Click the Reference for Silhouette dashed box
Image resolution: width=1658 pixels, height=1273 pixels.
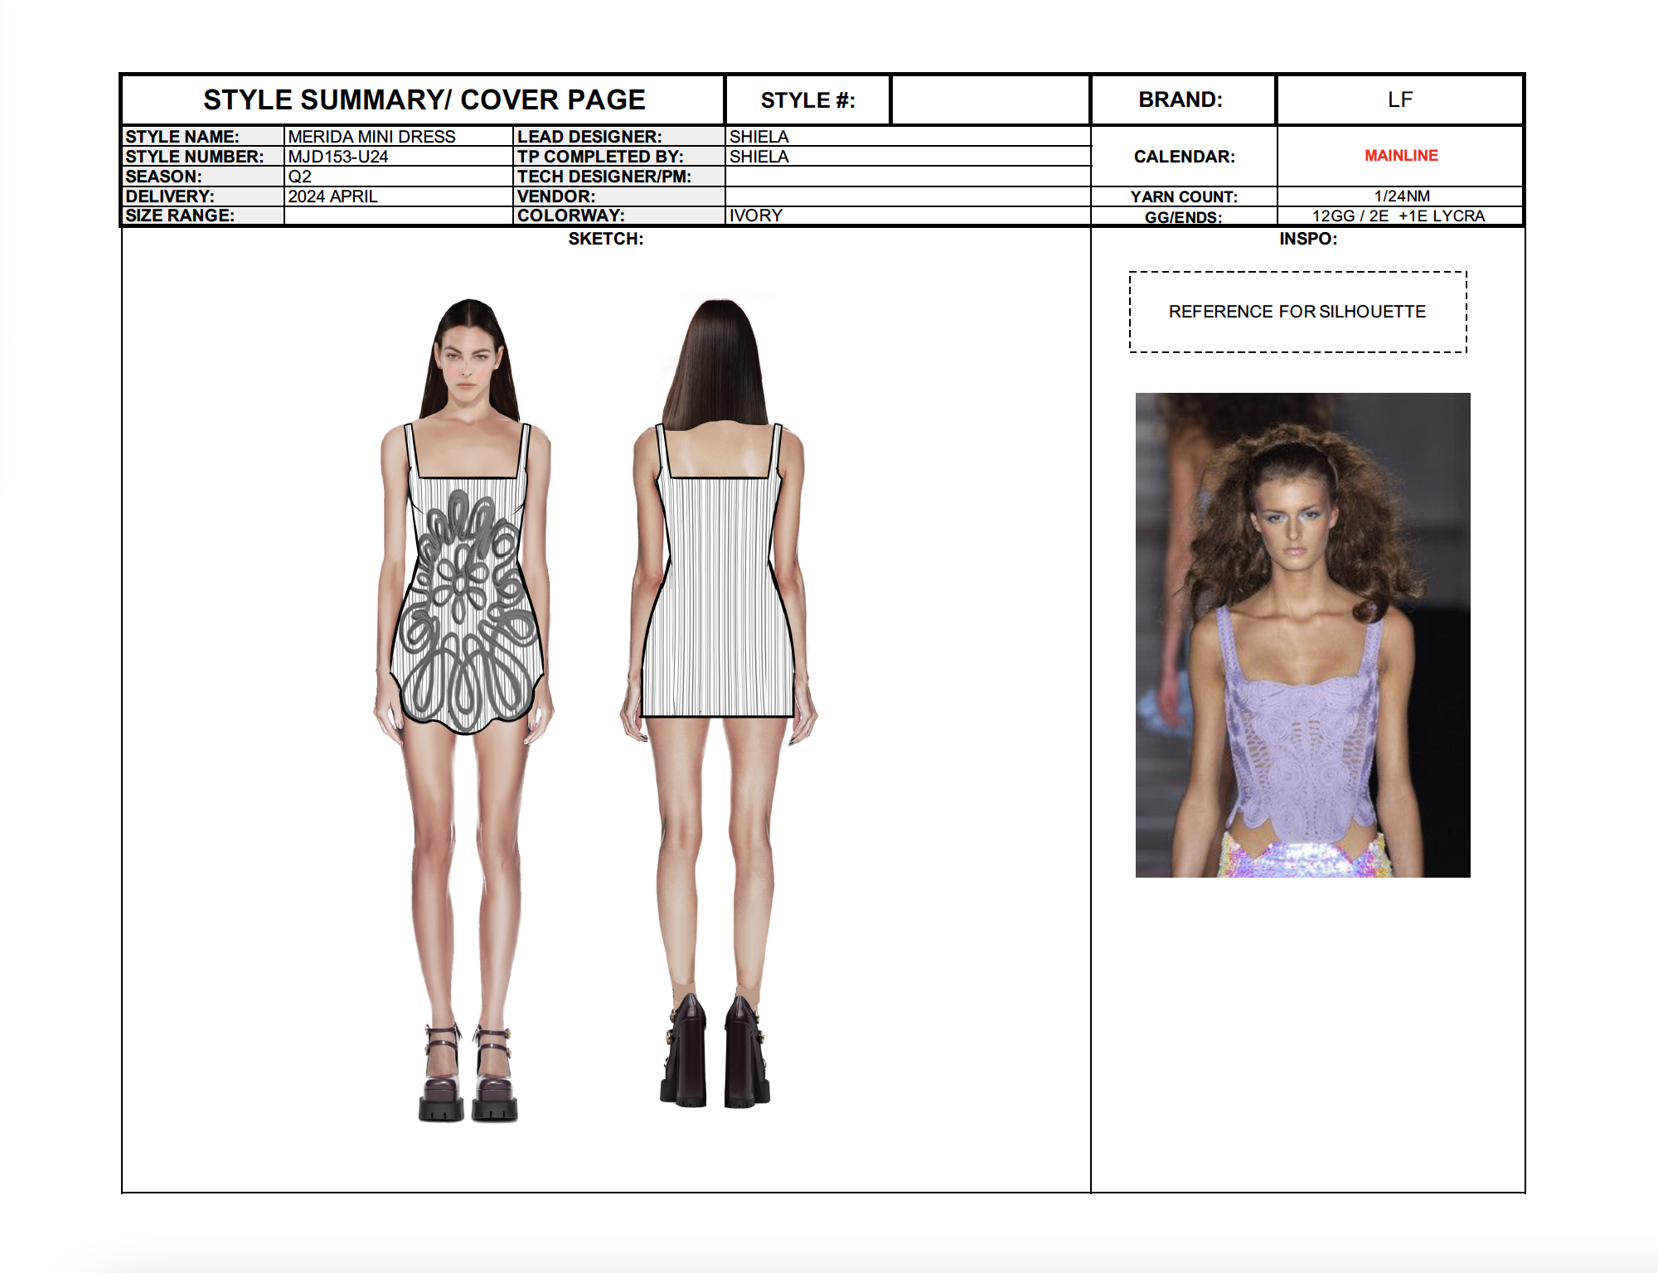point(1297,312)
